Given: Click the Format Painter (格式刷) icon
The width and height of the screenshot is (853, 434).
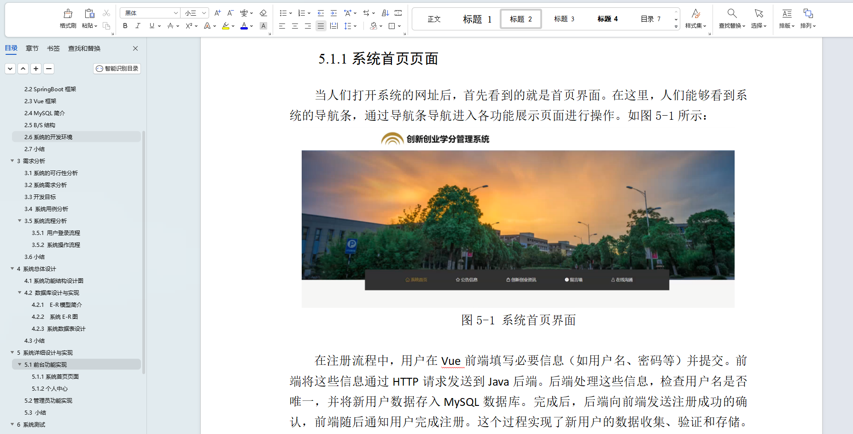Looking at the screenshot, I should 68,14.
